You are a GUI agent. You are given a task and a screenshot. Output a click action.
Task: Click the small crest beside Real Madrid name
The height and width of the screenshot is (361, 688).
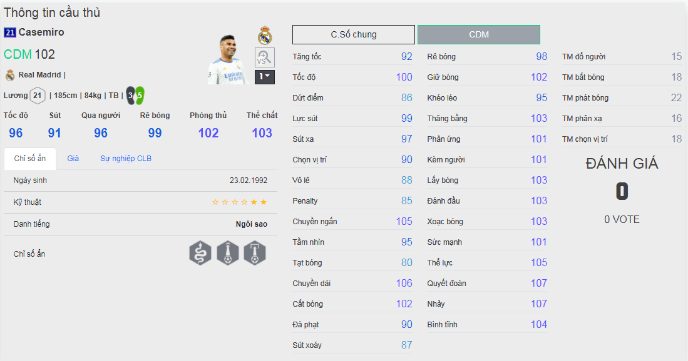click(10, 75)
